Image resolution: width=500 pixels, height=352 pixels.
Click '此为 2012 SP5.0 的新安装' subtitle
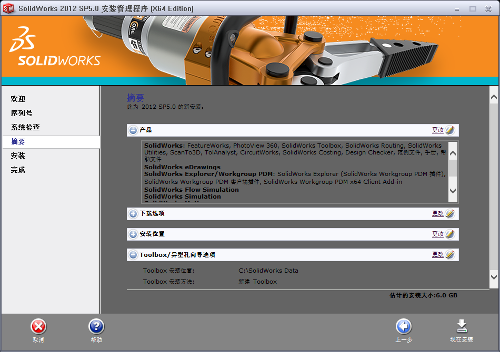tap(165, 107)
